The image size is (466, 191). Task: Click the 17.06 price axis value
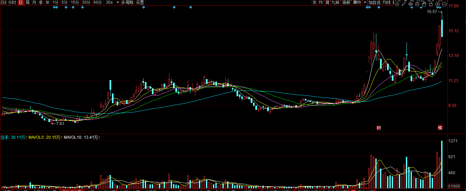[x=454, y=6]
